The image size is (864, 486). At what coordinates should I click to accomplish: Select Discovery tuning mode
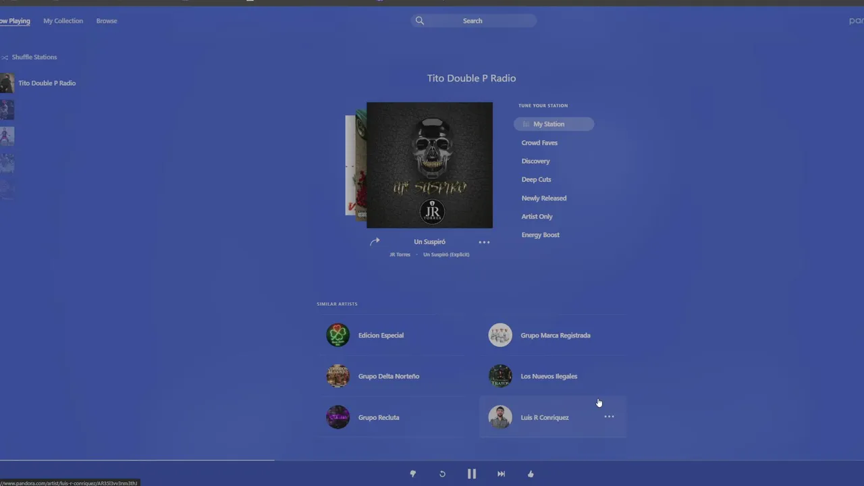pos(535,161)
